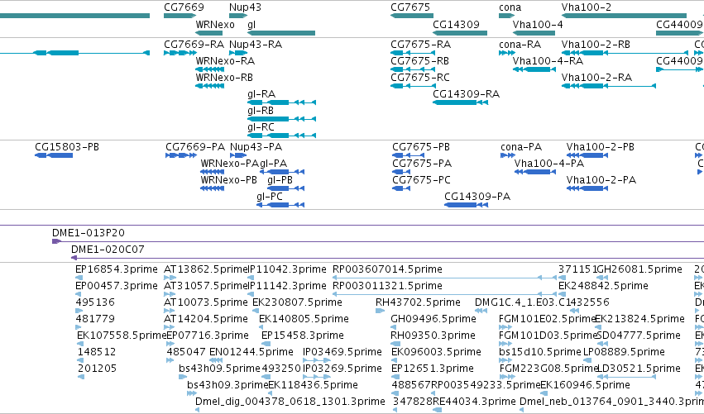
Task: Click the CG7675-PC protein label
Action: coord(422,180)
